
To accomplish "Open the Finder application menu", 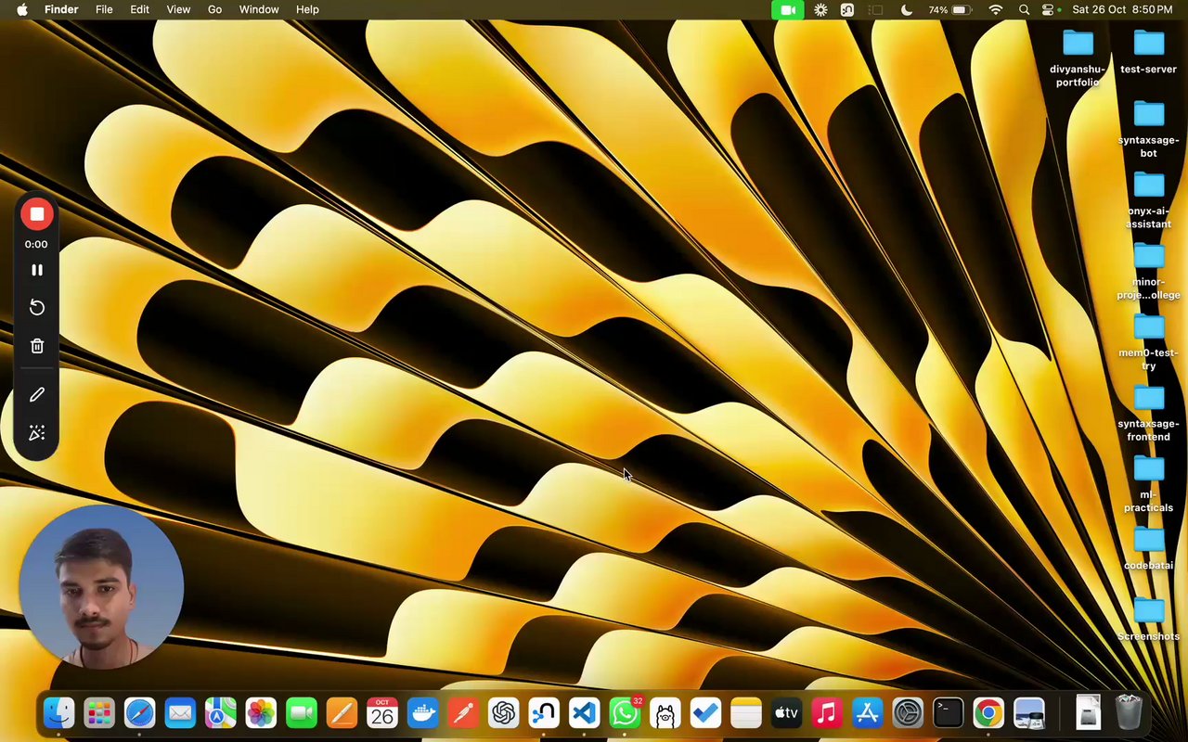I will coord(61,9).
